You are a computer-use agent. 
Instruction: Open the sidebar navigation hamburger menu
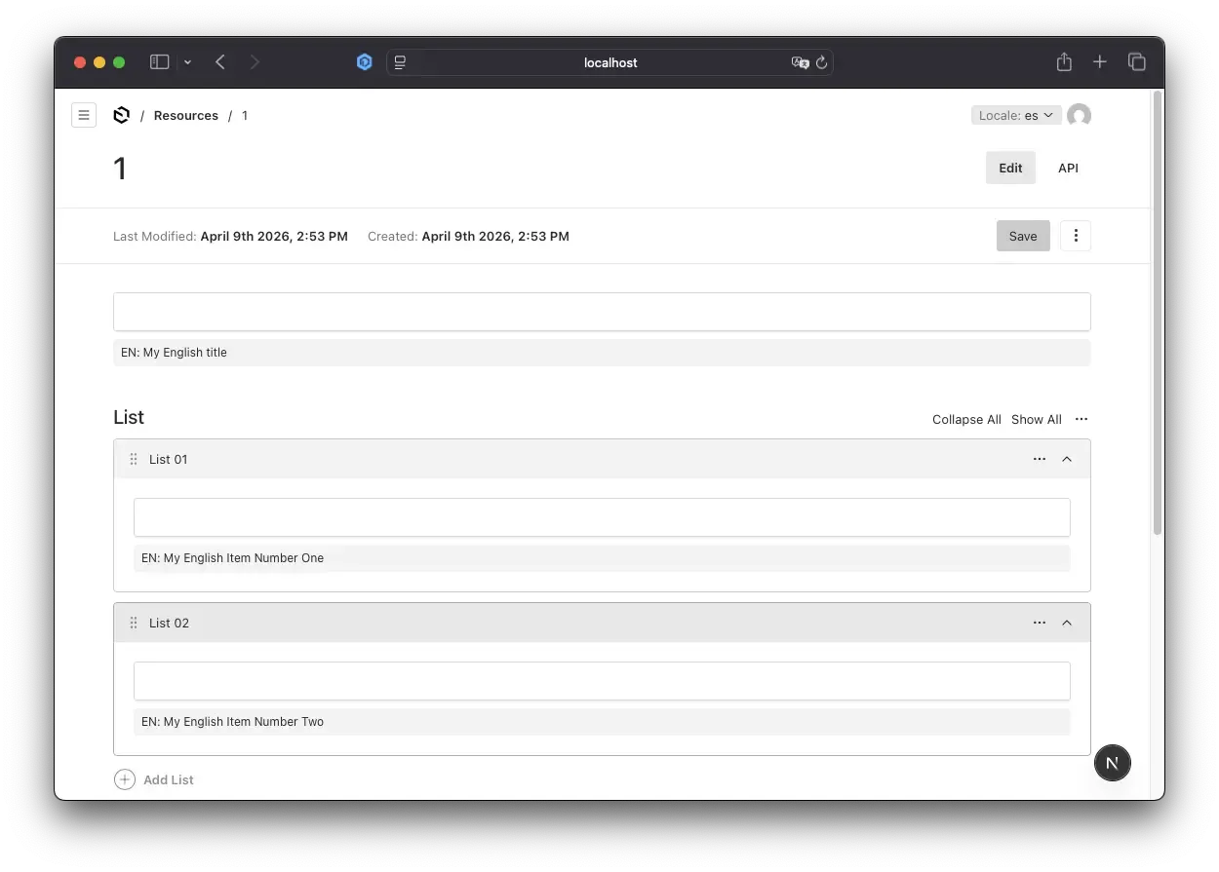pyautogui.click(x=84, y=115)
